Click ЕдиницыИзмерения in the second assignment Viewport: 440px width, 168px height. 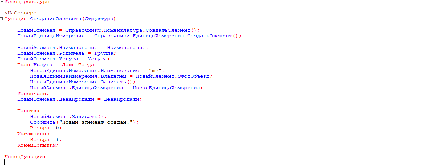158,36
